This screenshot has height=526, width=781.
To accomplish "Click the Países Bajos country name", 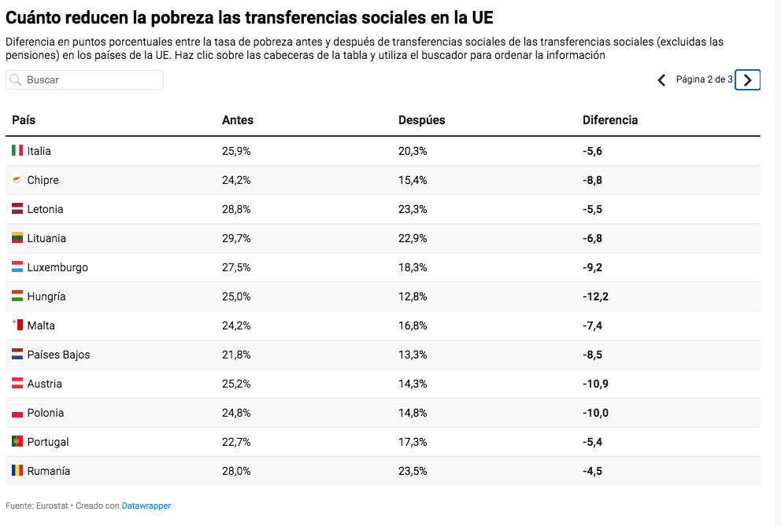I will [58, 355].
